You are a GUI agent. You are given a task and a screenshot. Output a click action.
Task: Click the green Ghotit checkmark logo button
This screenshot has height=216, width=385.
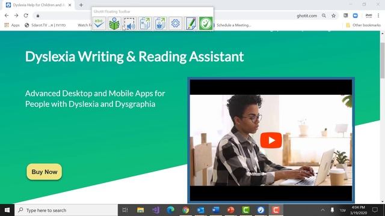tap(206, 23)
